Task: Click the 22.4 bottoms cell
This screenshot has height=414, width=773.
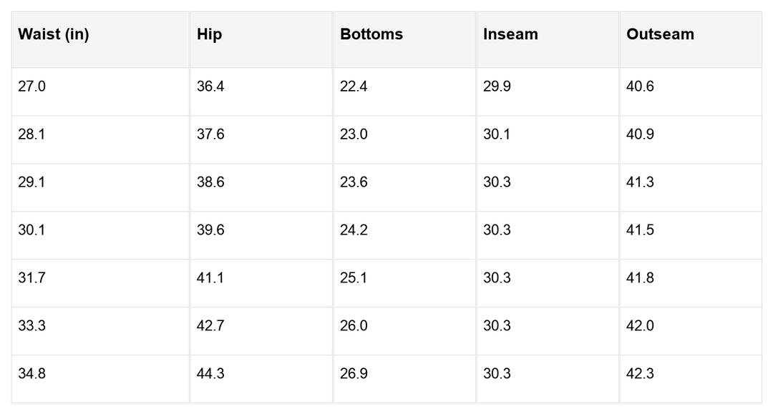Action: pos(354,87)
